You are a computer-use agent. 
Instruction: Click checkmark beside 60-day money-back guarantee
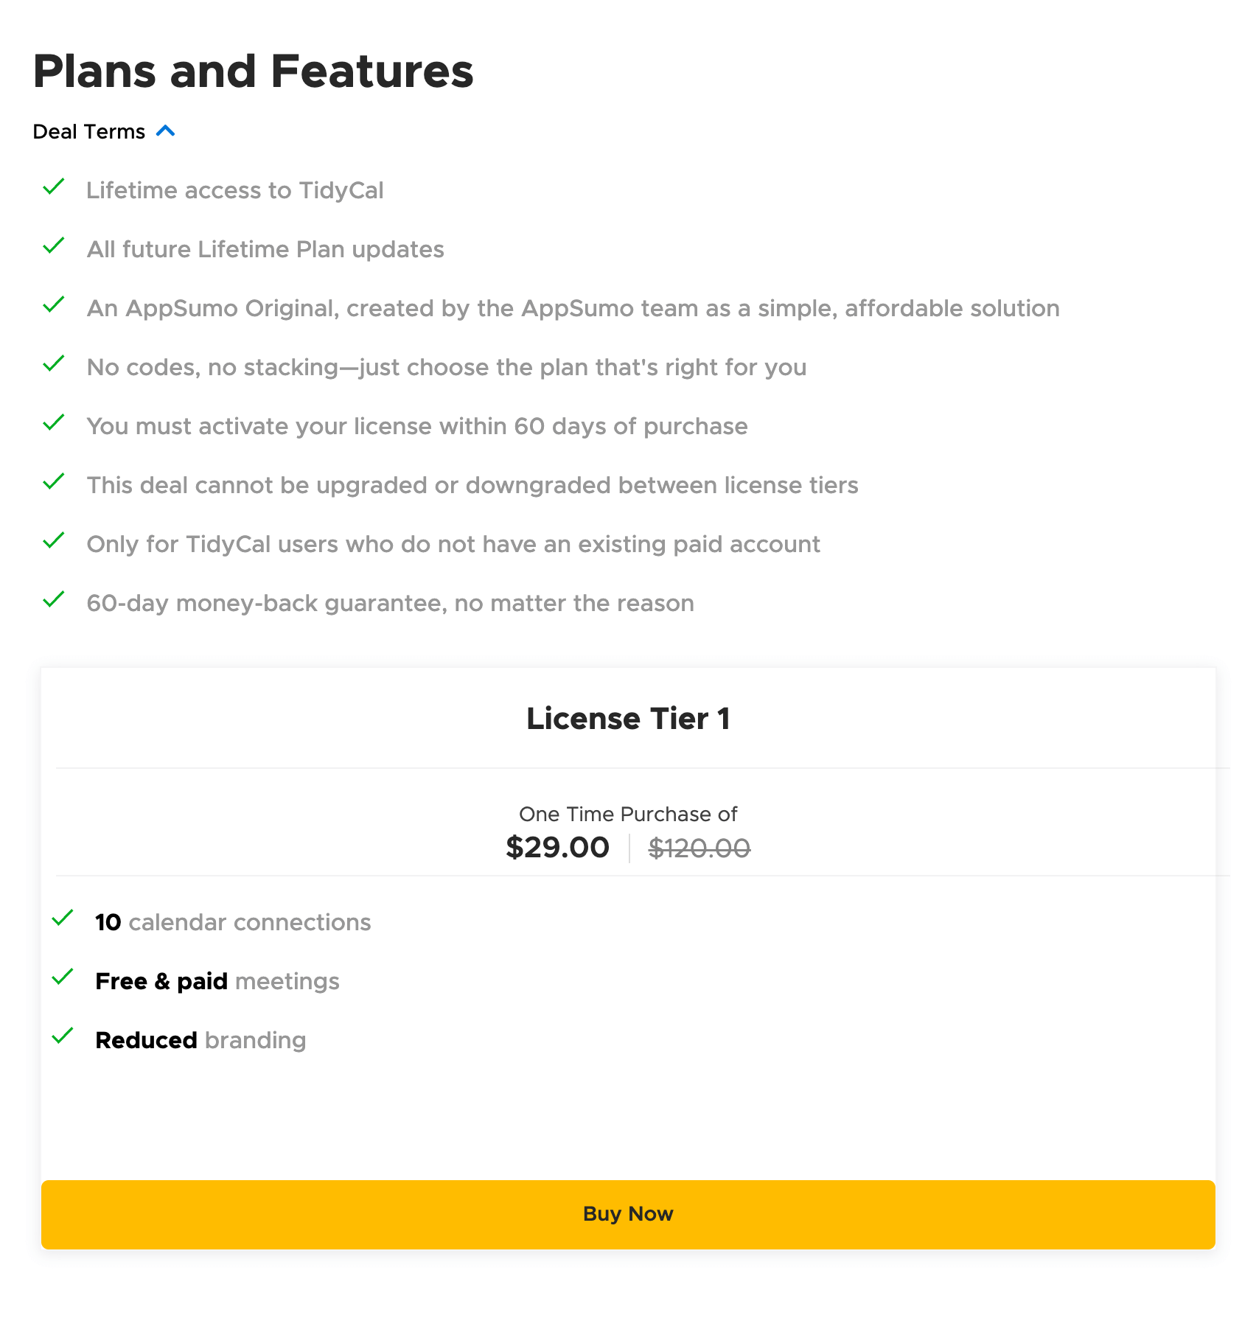tap(54, 600)
